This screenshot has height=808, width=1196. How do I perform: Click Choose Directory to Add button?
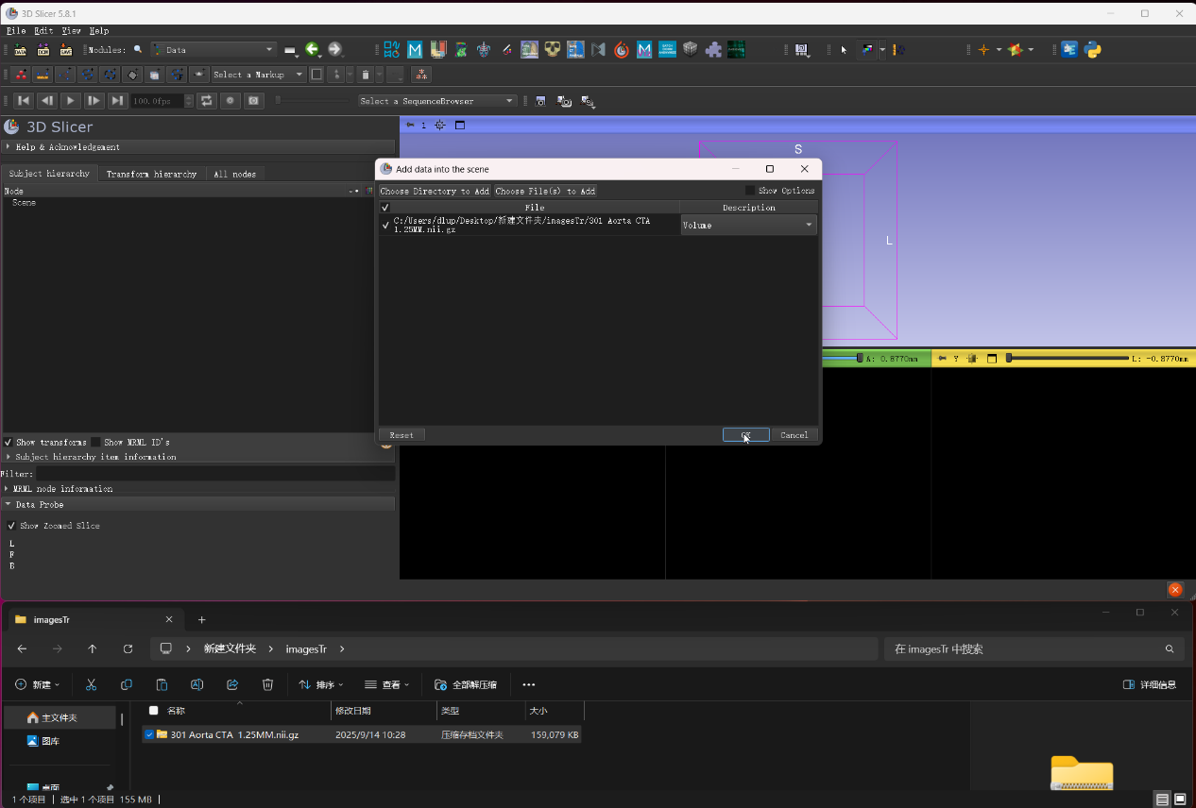tap(435, 191)
